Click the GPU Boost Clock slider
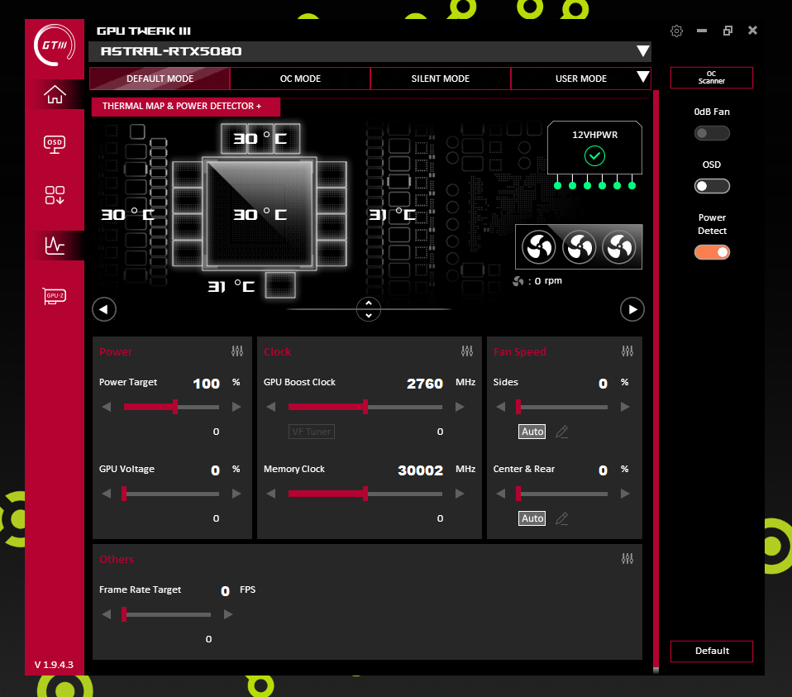 (365, 407)
